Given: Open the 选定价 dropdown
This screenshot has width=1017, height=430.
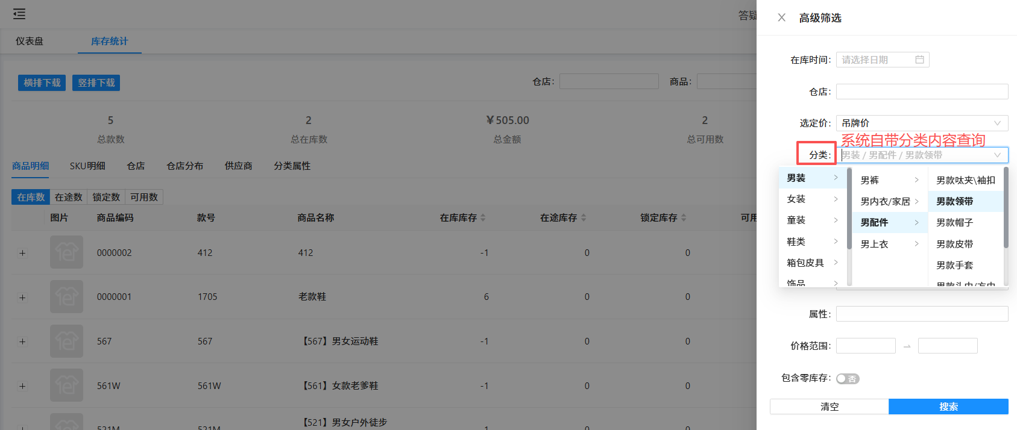Looking at the screenshot, I should tap(922, 123).
